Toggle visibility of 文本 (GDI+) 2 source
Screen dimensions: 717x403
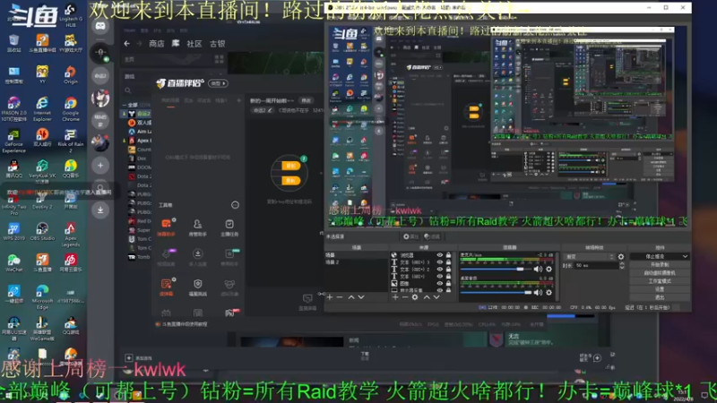tap(440, 270)
